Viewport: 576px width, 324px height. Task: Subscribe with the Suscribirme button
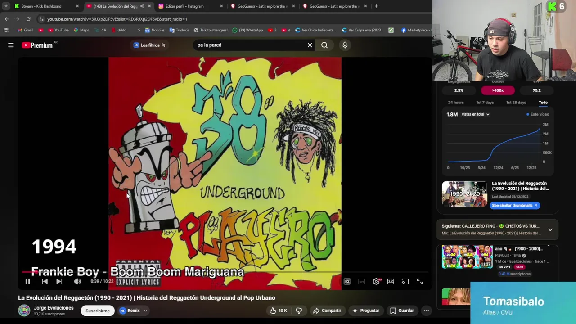coord(98,310)
